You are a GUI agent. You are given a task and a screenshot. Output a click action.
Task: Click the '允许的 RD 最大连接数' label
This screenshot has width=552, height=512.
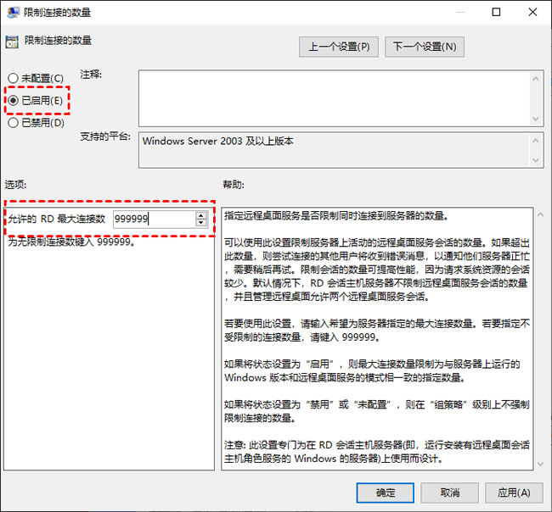pos(57,219)
